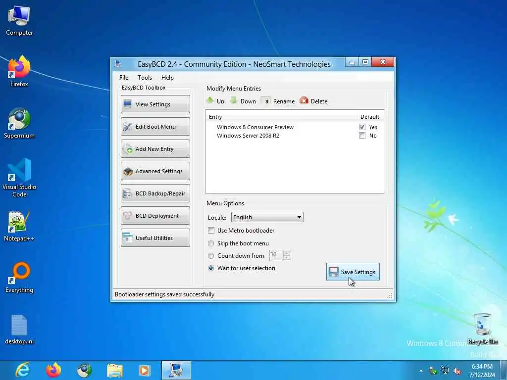Image resolution: width=507 pixels, height=380 pixels.
Task: Open the Advanced Settings page
Action: [155, 171]
